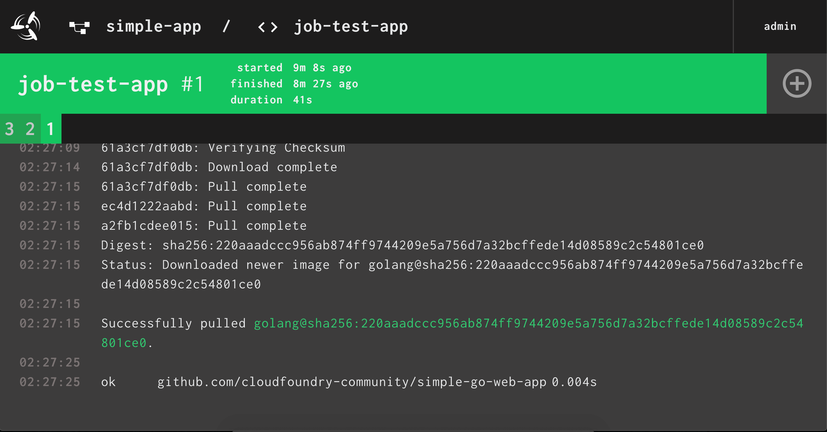This screenshot has height=432, width=827.
Task: Click timestamp beside Verifying Checksum line
Action: point(50,148)
